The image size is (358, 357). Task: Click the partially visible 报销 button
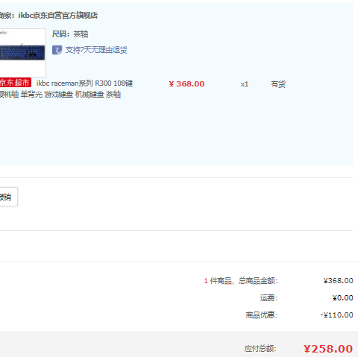pyautogui.click(x=9, y=197)
